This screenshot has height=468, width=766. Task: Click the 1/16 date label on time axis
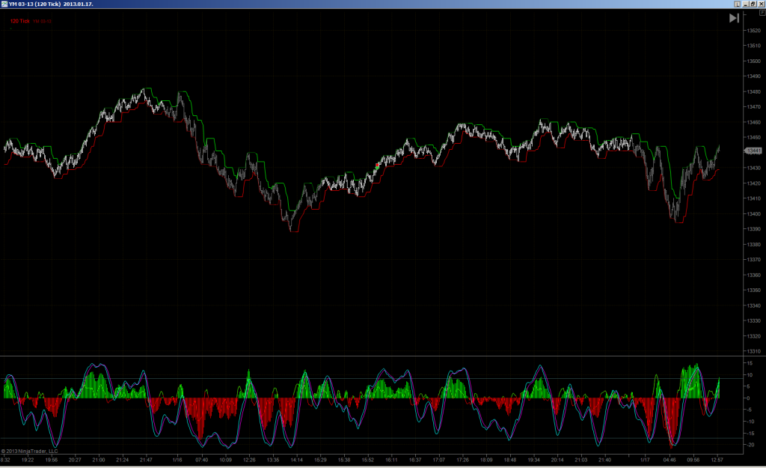(177, 460)
